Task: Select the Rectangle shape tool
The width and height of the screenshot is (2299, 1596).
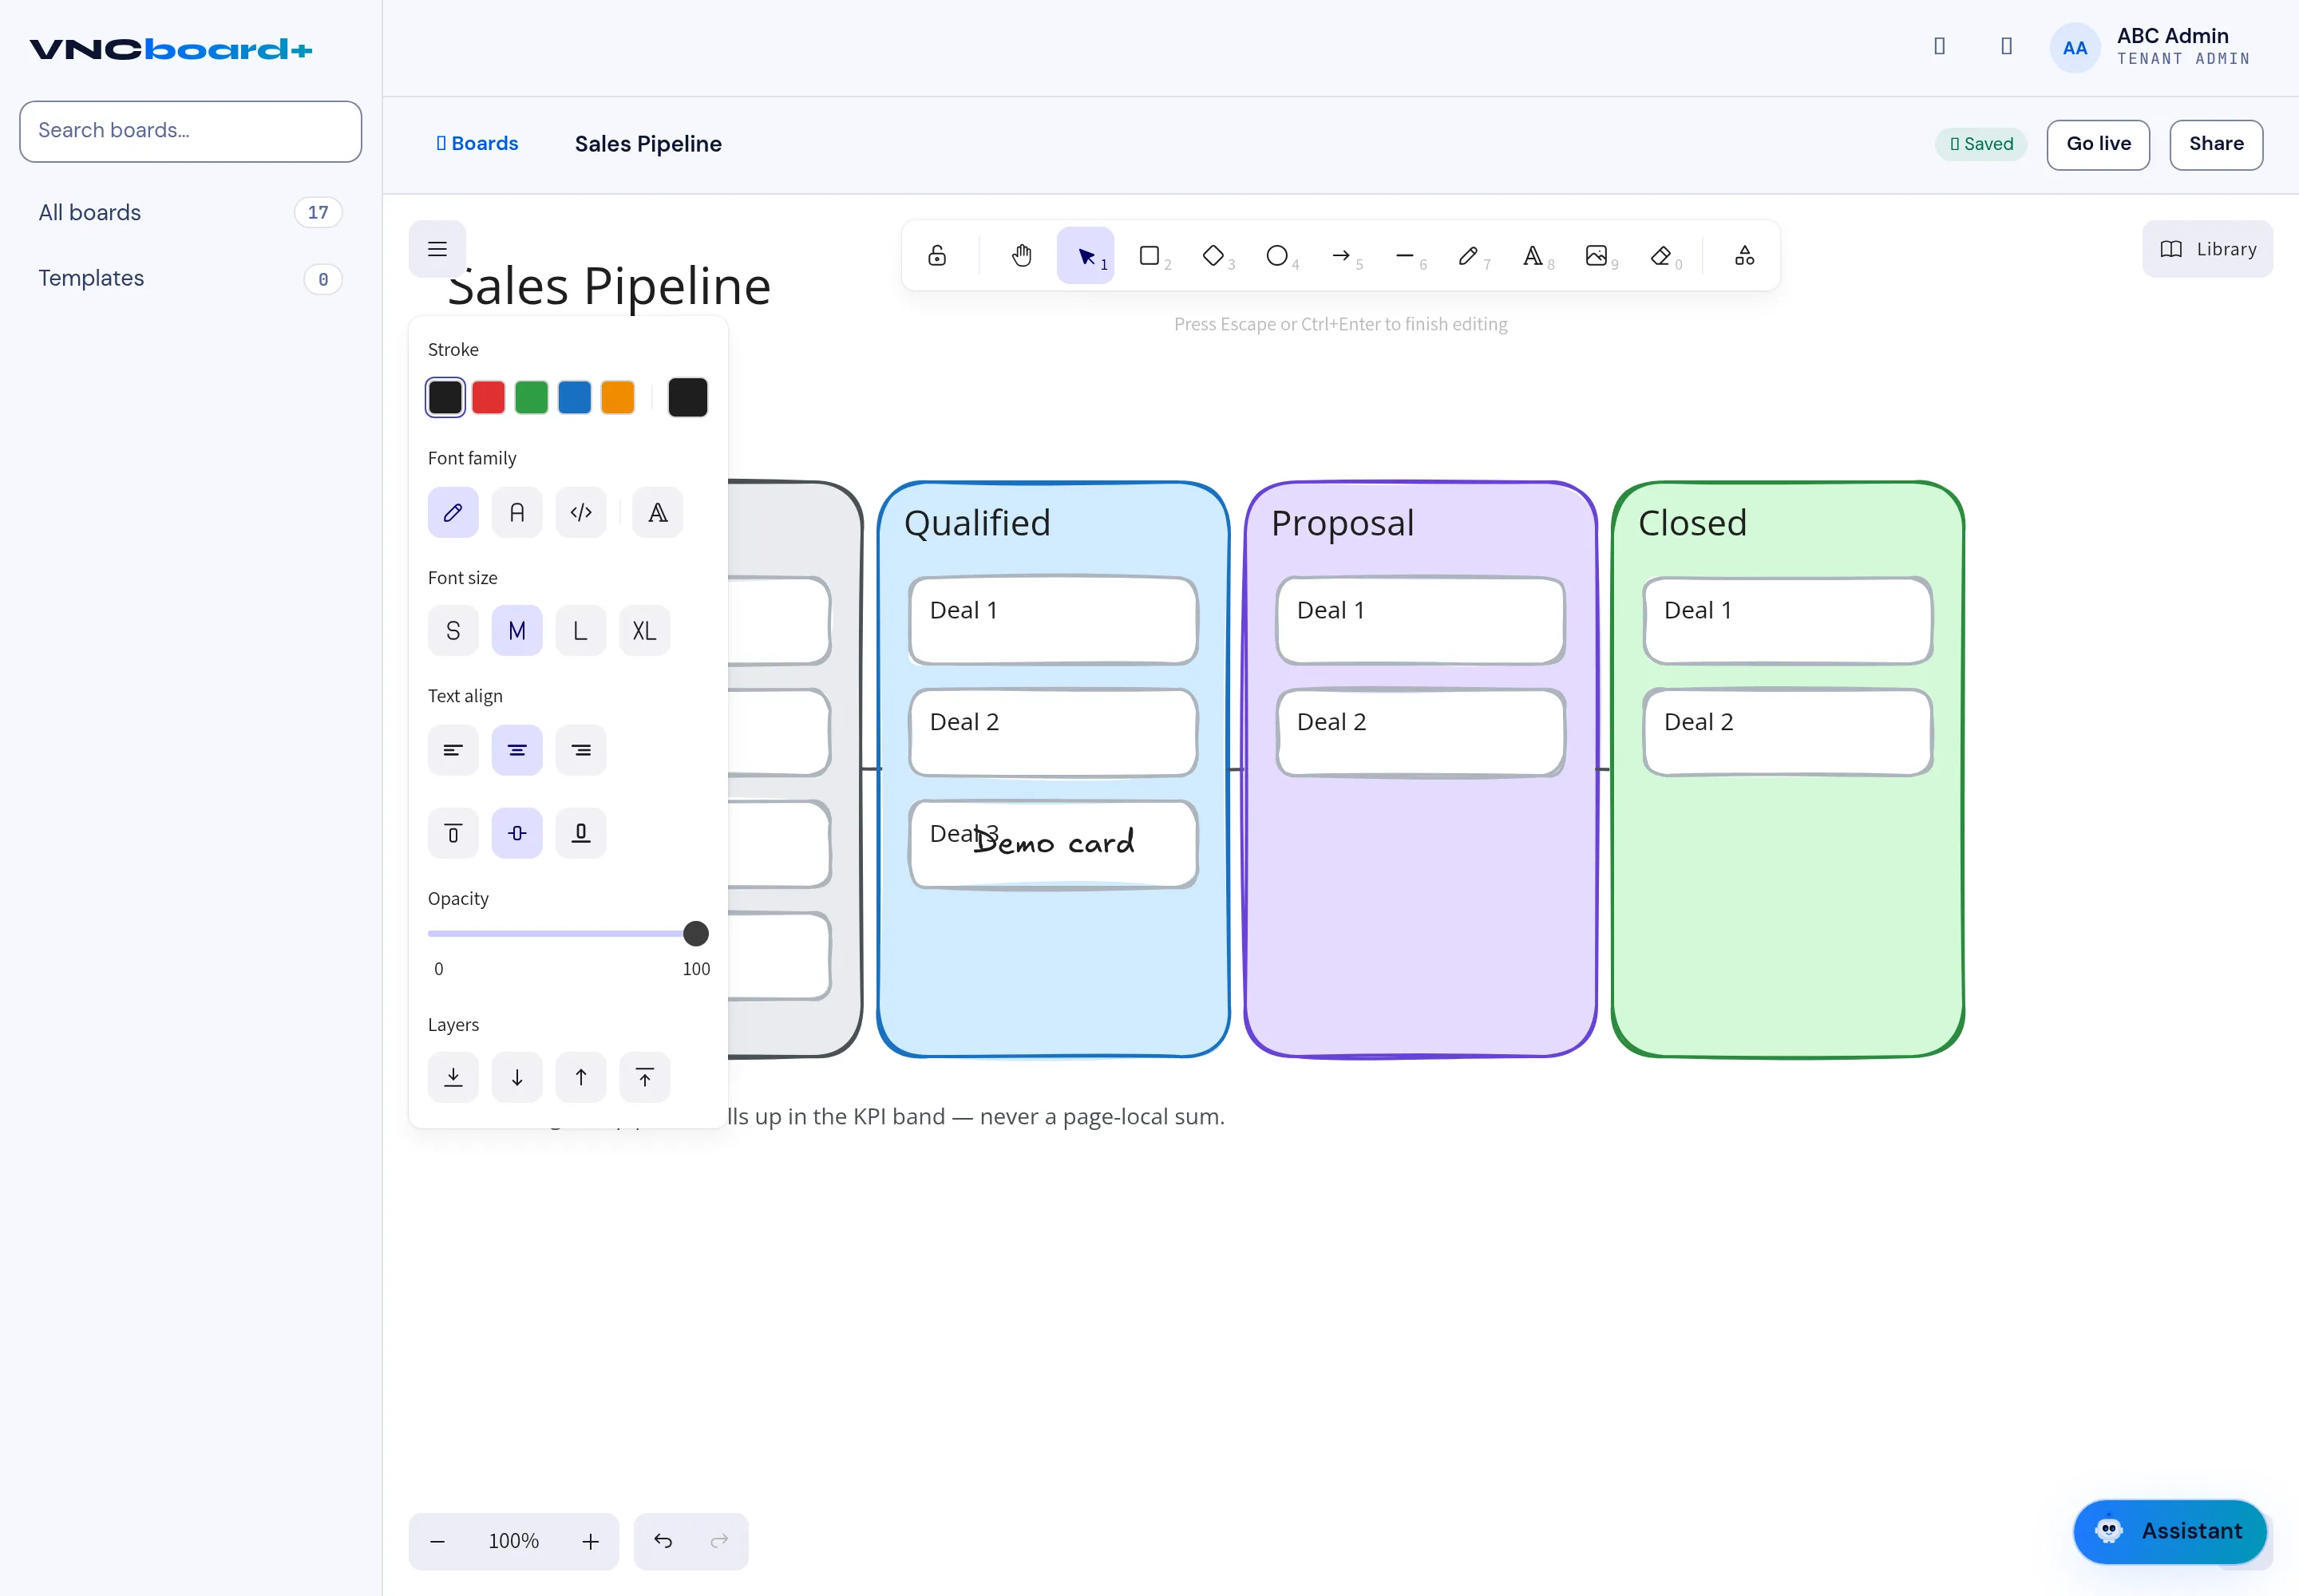Action: click(x=1149, y=256)
